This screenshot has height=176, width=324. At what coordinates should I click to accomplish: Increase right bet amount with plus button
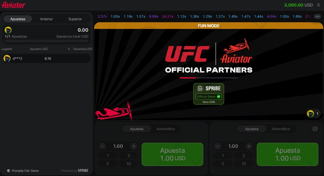pyautogui.click(x=249, y=146)
